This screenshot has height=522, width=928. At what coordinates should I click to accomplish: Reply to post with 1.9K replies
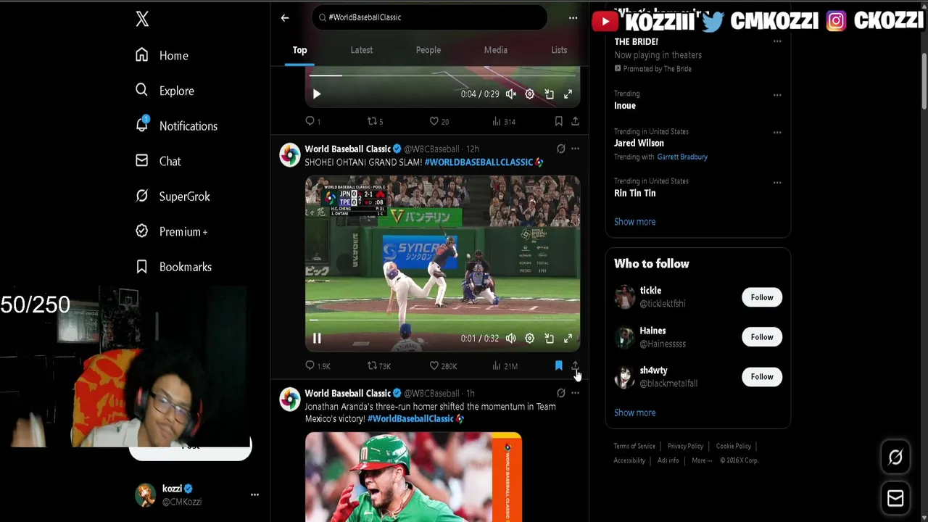tap(318, 366)
